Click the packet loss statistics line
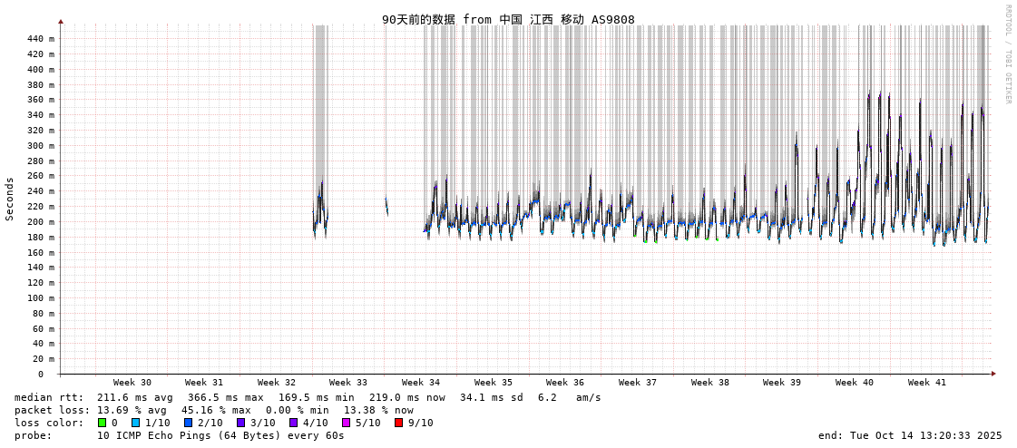This screenshot has width=1017, height=448. [214, 410]
